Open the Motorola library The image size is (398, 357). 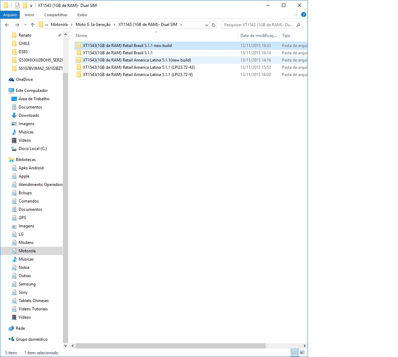pos(27,251)
